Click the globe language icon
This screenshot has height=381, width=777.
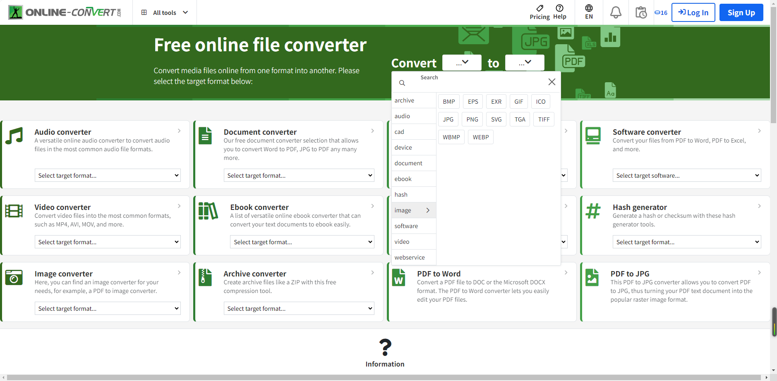[x=589, y=8]
